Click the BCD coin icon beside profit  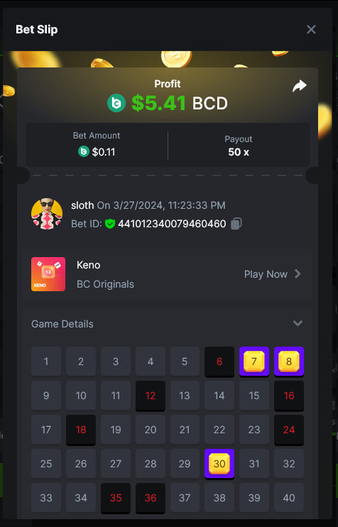click(116, 103)
